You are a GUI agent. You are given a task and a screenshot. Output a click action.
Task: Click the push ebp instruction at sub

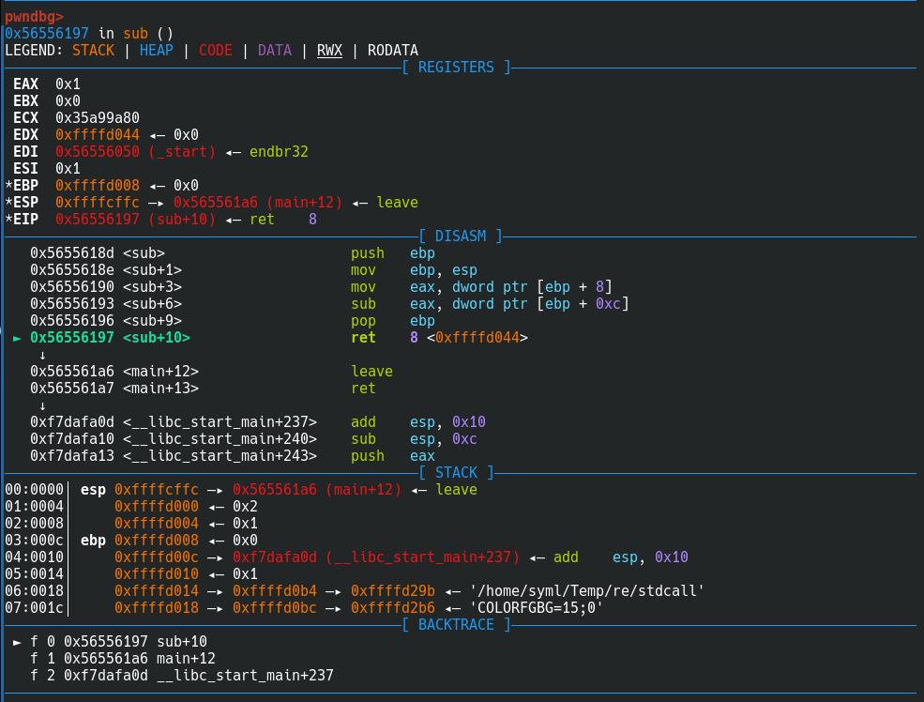pos(392,253)
